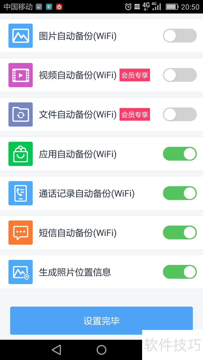Enable 图片自动备份(WiFi) switch

pyautogui.click(x=180, y=36)
